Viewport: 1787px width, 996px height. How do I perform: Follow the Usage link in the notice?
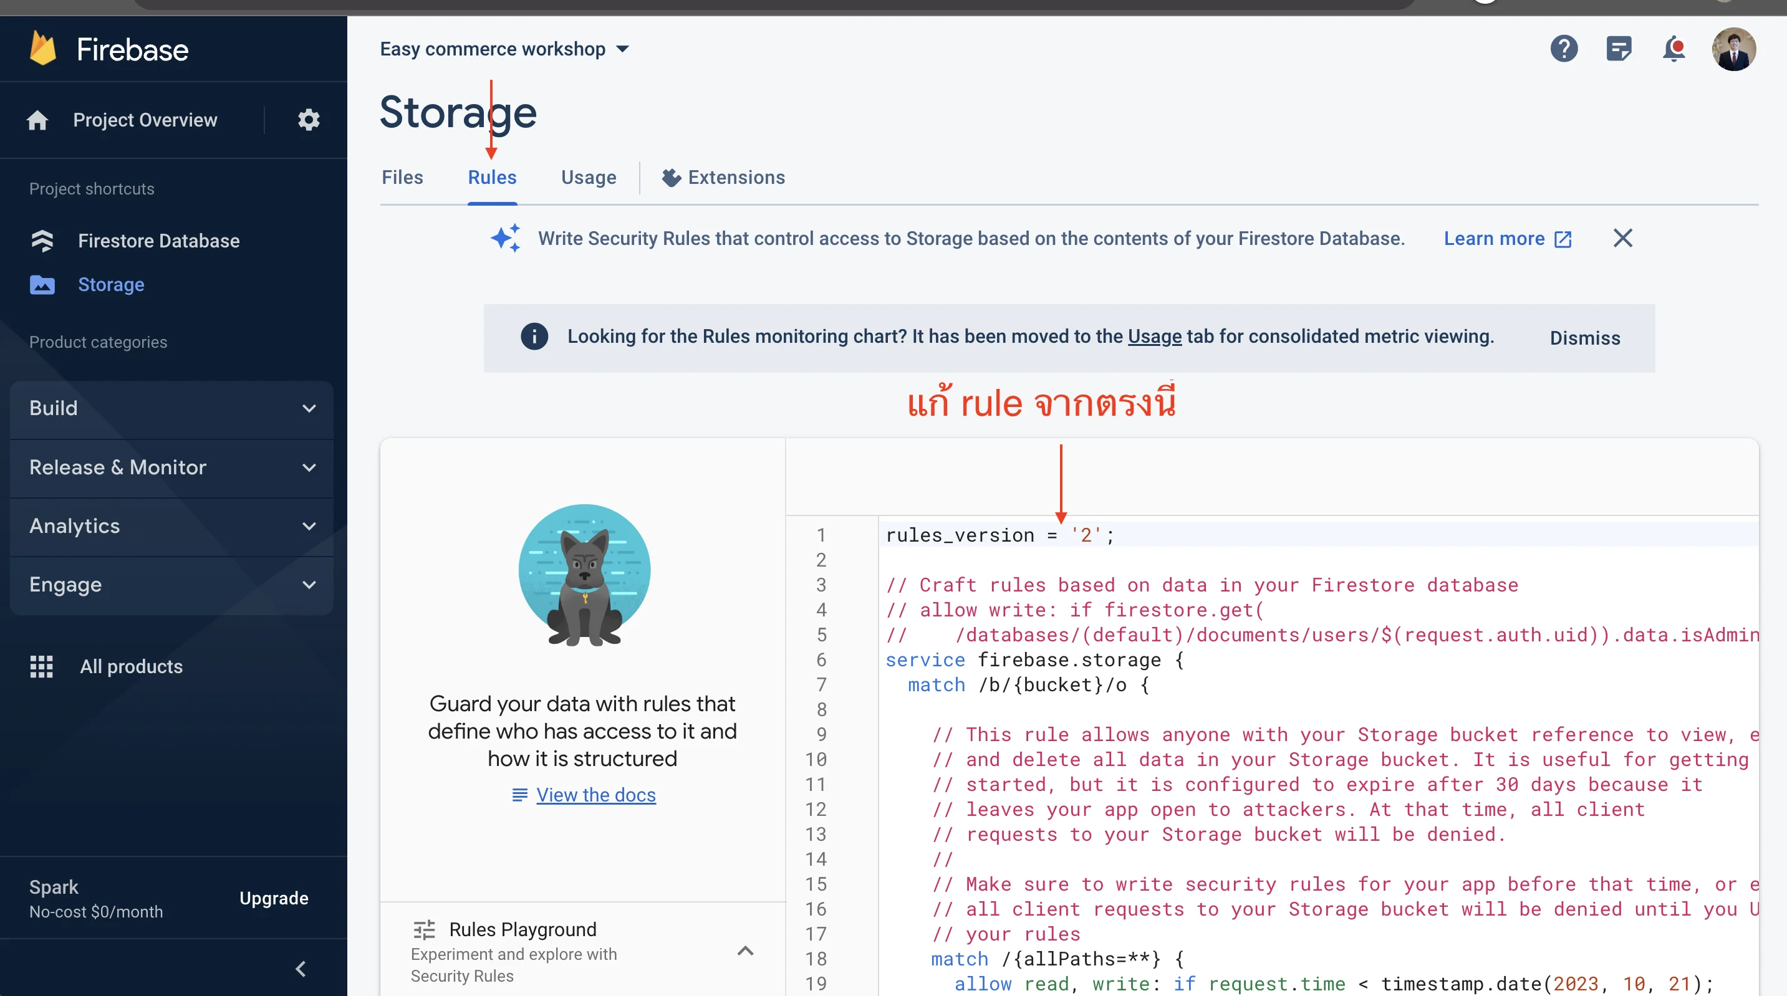1154,337
